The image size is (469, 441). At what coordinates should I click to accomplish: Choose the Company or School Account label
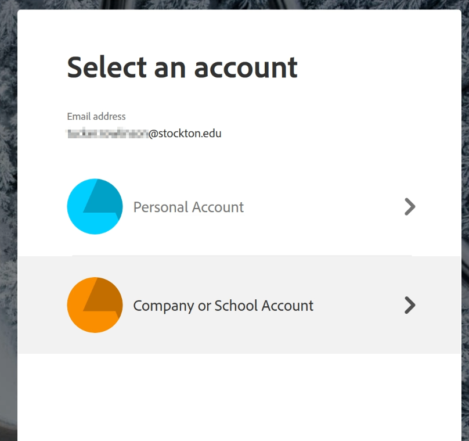[x=223, y=306]
